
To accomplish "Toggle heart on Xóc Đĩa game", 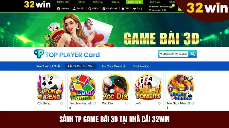I will tap(127, 103).
